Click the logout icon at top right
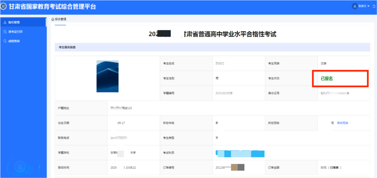The image size is (377, 178). coord(374,6)
